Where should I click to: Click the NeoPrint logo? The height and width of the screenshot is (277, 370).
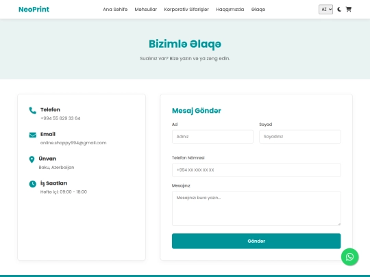34,10
